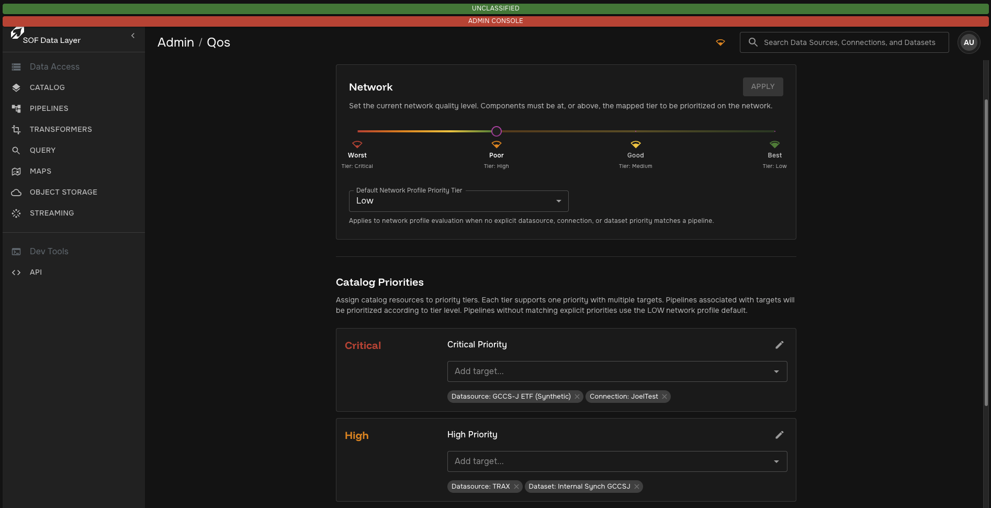Collapse the sidebar with the chevron
This screenshot has height=508, width=991.
tap(133, 36)
